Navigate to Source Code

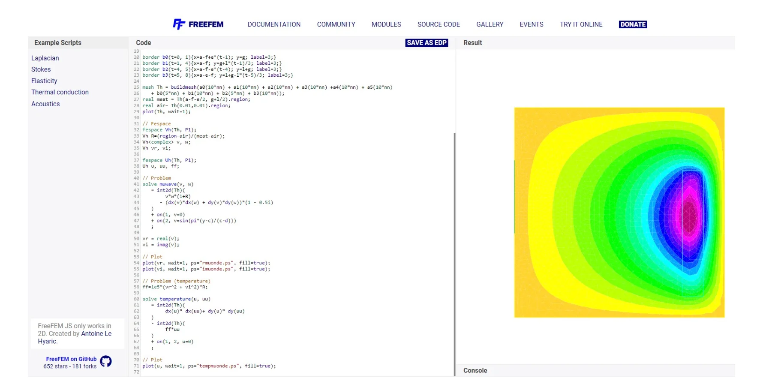[439, 24]
